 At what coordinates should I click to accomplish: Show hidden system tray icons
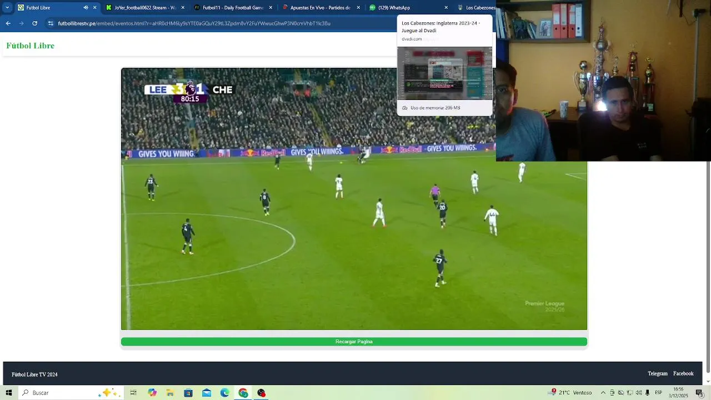(x=603, y=393)
